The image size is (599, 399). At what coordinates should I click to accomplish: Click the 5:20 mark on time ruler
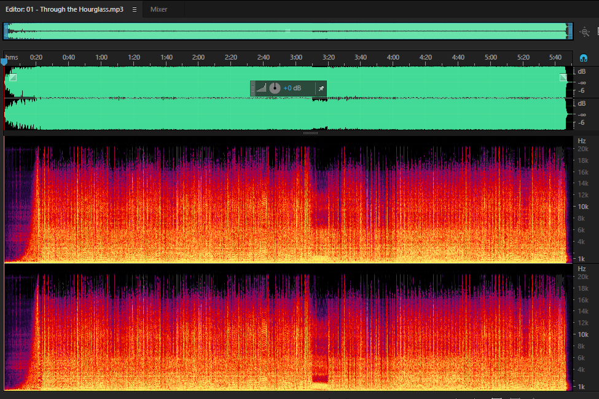523,57
